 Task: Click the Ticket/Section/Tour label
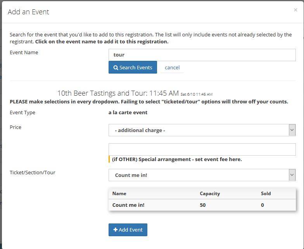click(x=33, y=173)
